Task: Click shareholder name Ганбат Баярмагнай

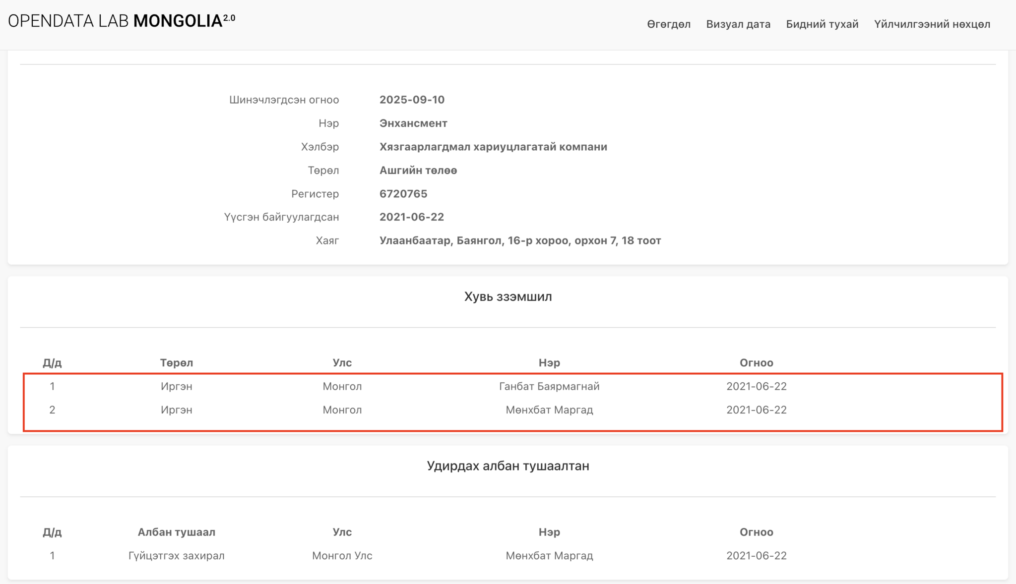Action: pyautogui.click(x=549, y=386)
